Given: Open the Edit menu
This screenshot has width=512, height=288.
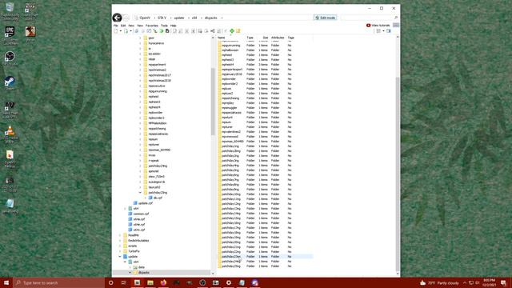Looking at the screenshot, I should pos(123,26).
